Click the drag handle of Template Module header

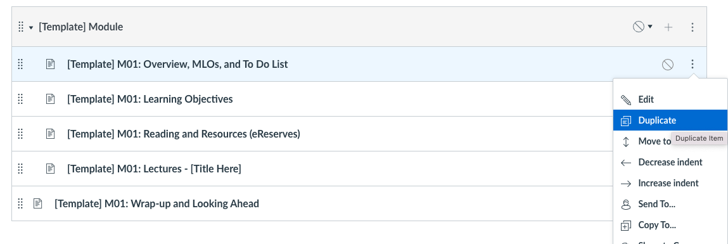point(20,27)
